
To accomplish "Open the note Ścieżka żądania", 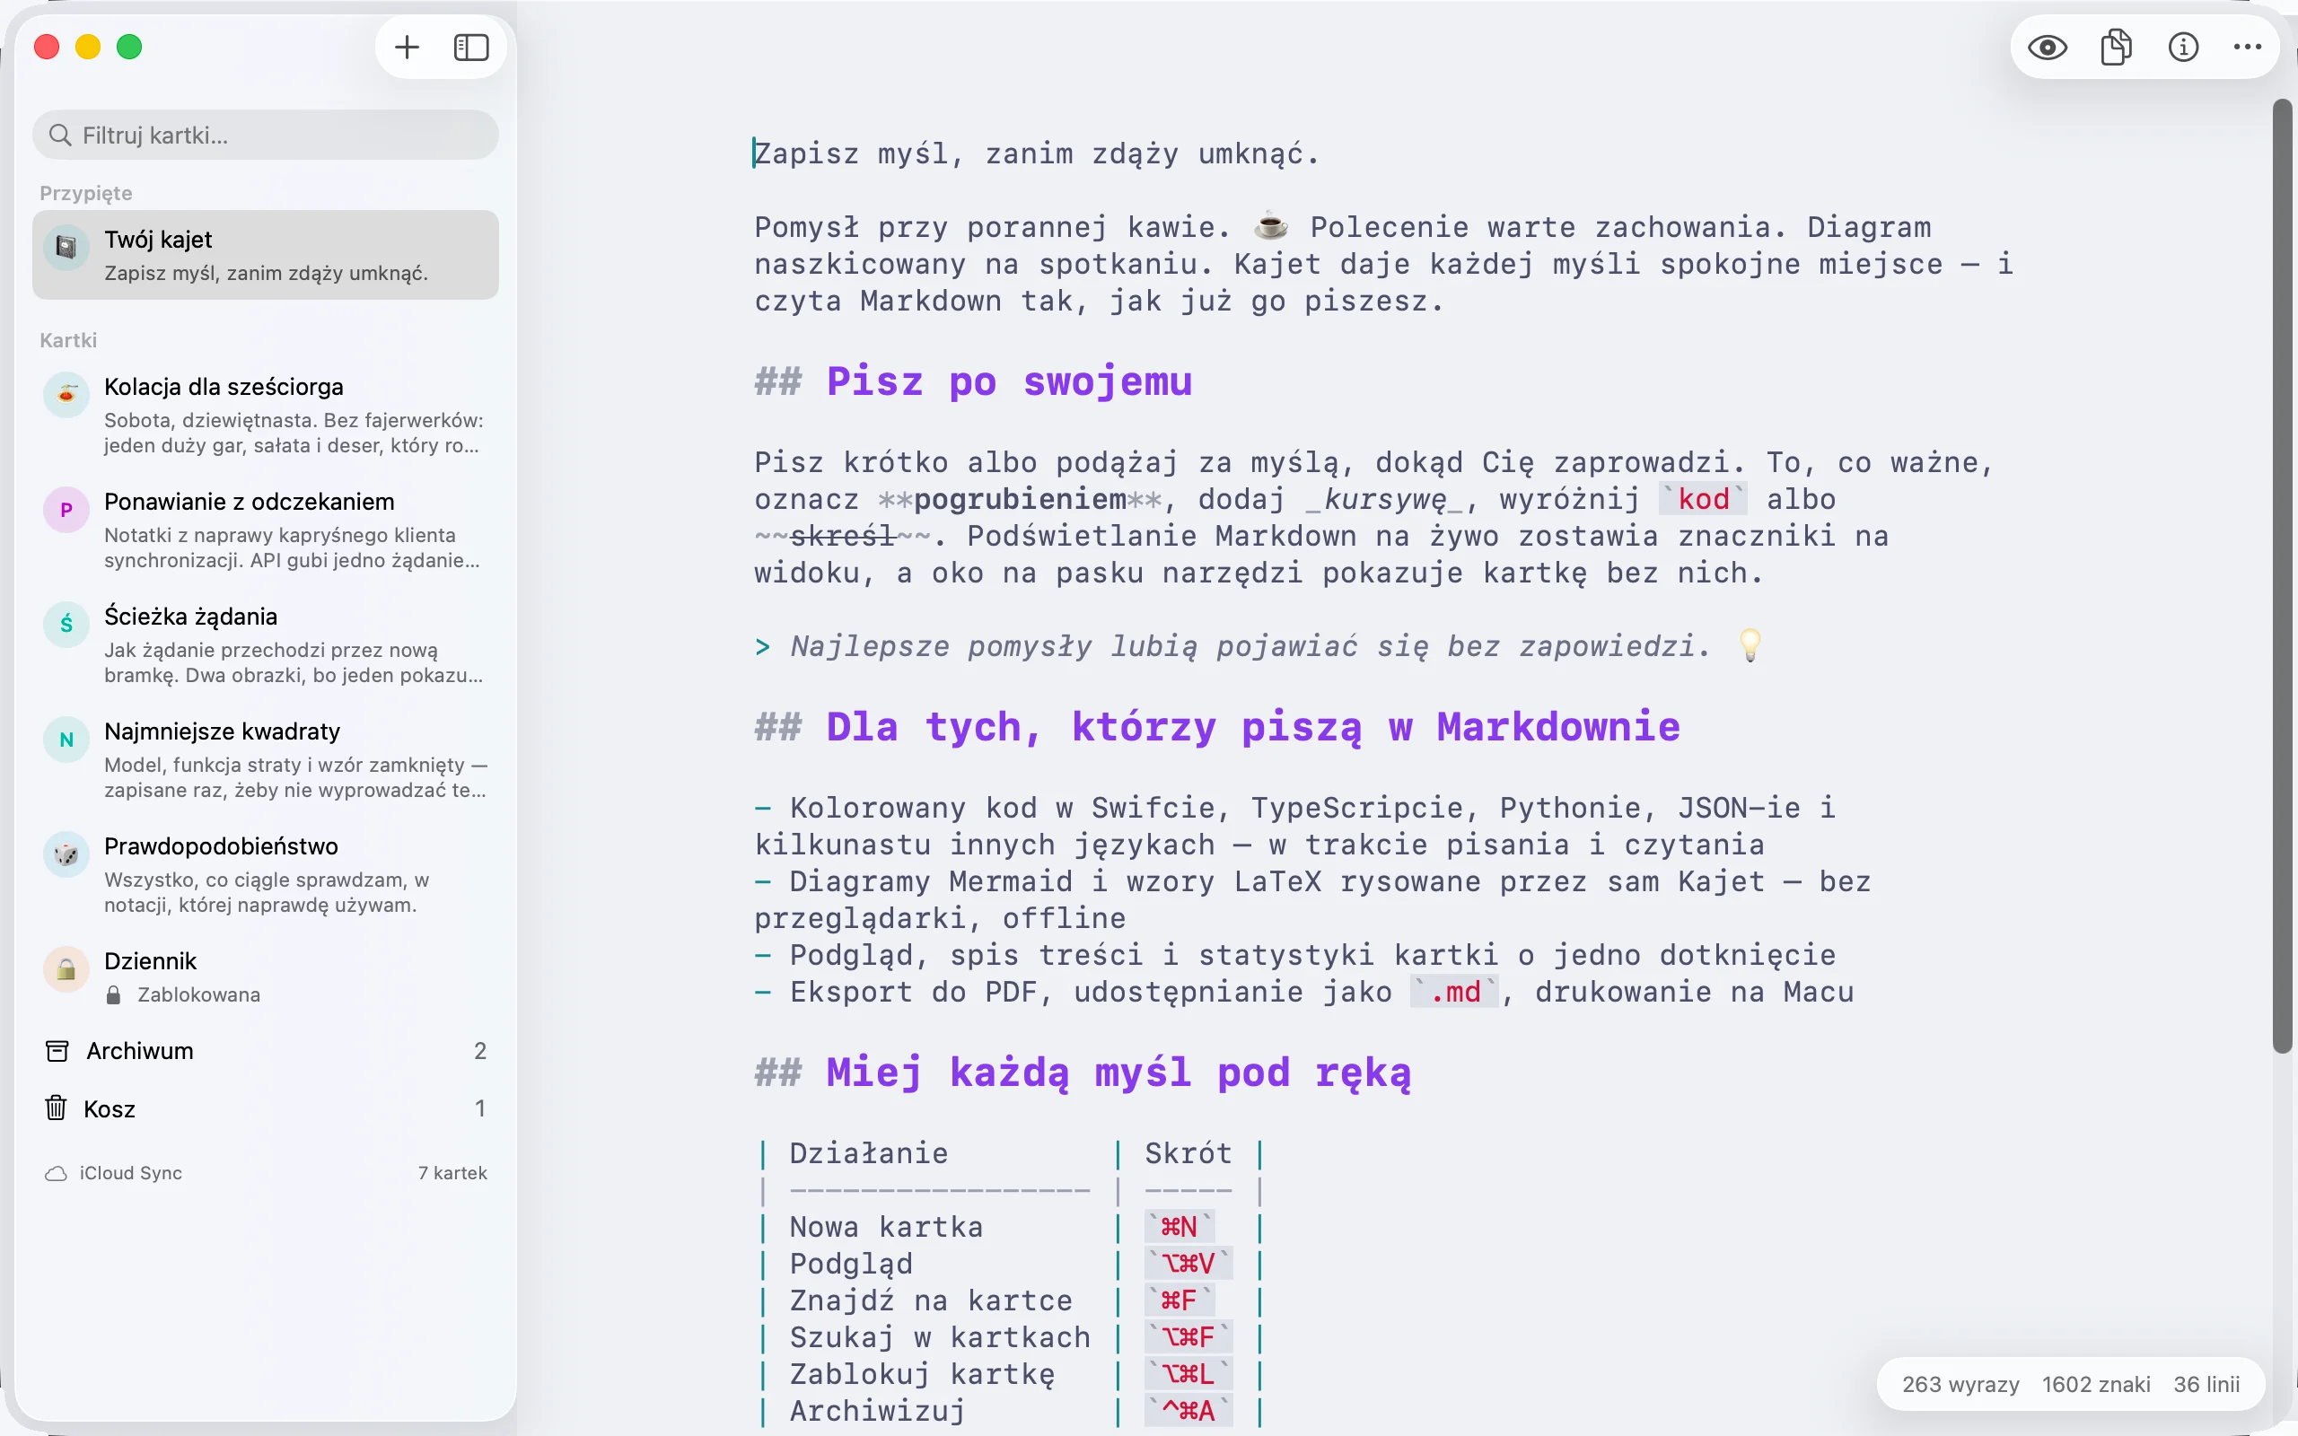I will point(266,645).
